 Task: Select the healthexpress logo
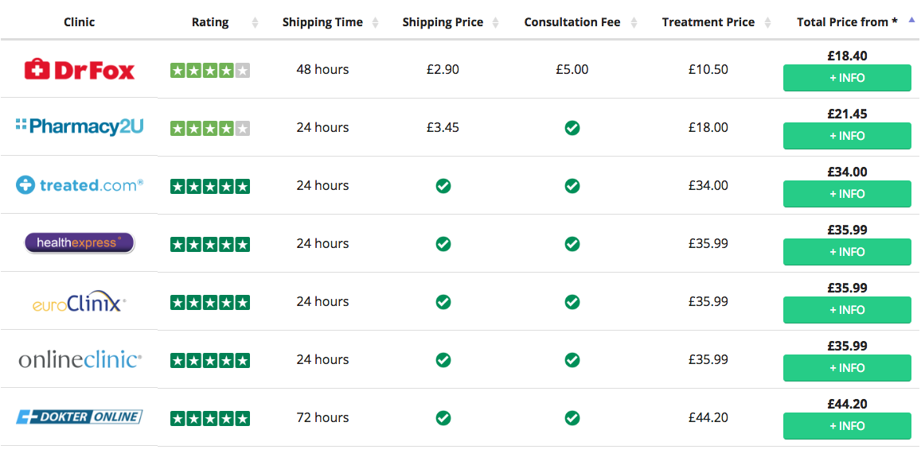coord(80,243)
